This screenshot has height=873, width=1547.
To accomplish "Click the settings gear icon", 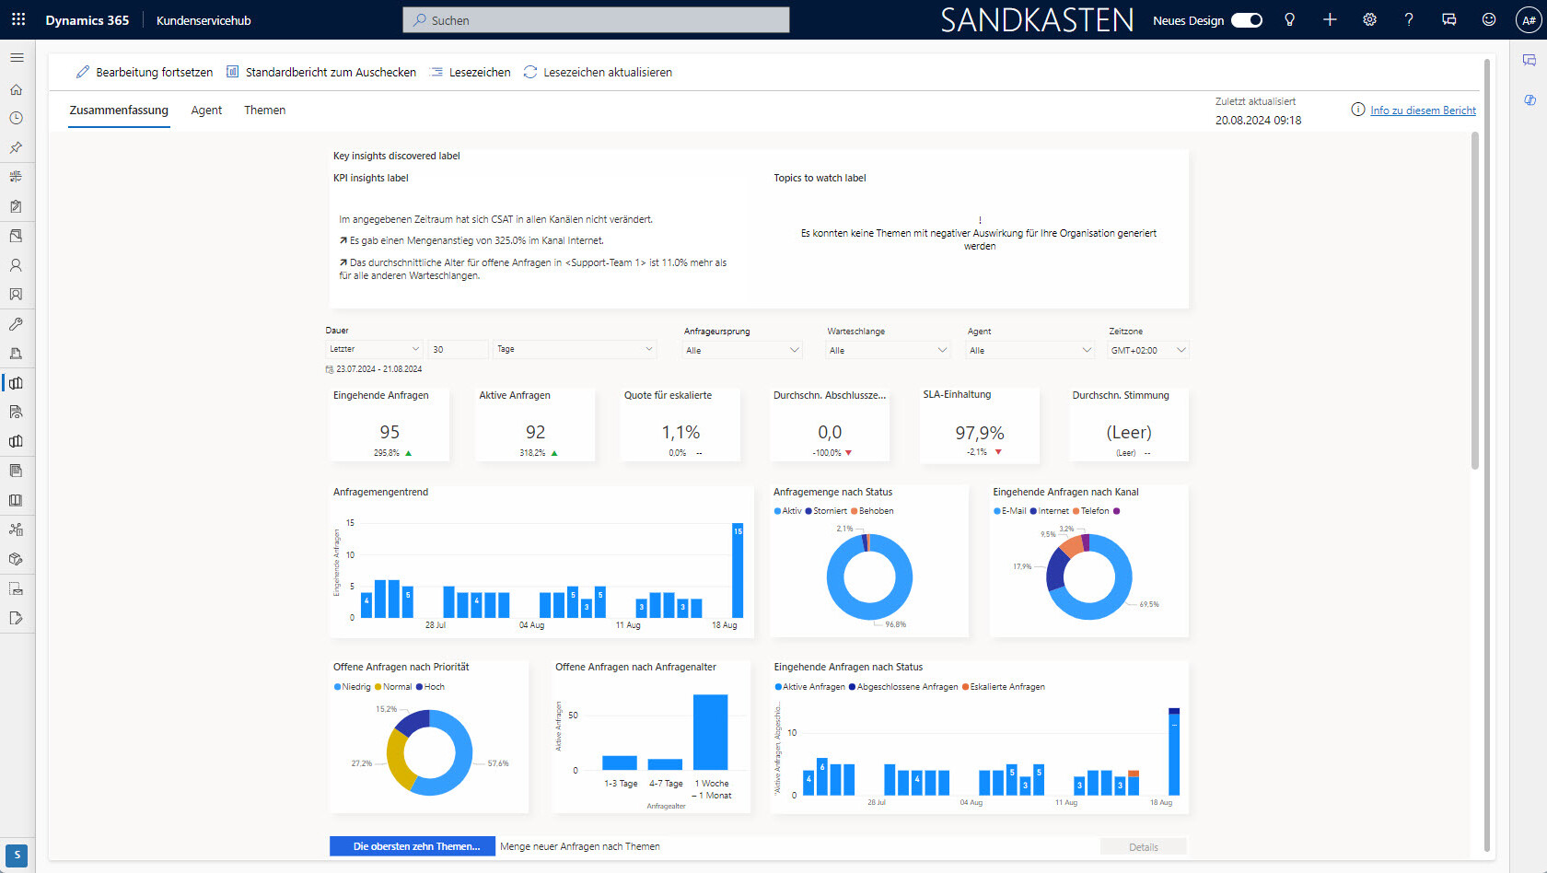I will [1369, 19].
